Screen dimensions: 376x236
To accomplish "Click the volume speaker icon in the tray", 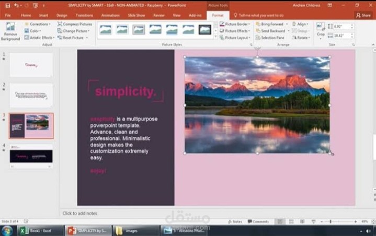I will coord(368,231).
